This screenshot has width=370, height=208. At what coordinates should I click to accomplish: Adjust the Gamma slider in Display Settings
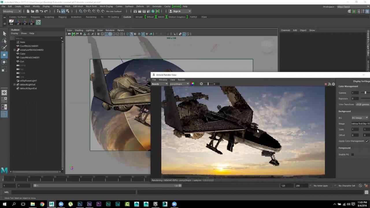(x=365, y=93)
